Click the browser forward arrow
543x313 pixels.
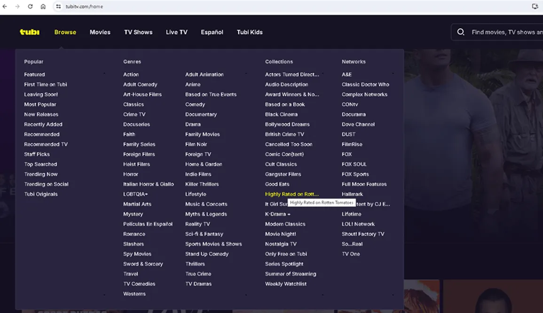[18, 7]
